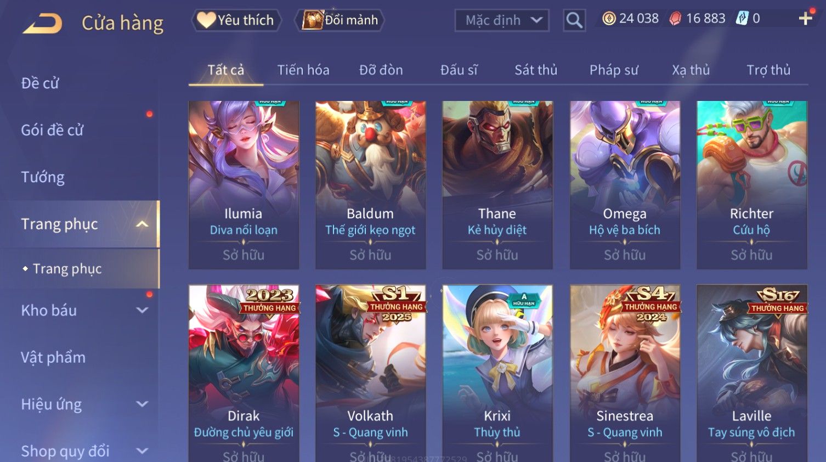Screen dimensions: 826x462
Task: Select the Krixi Thủy thủ skin card
Action: (x=497, y=373)
